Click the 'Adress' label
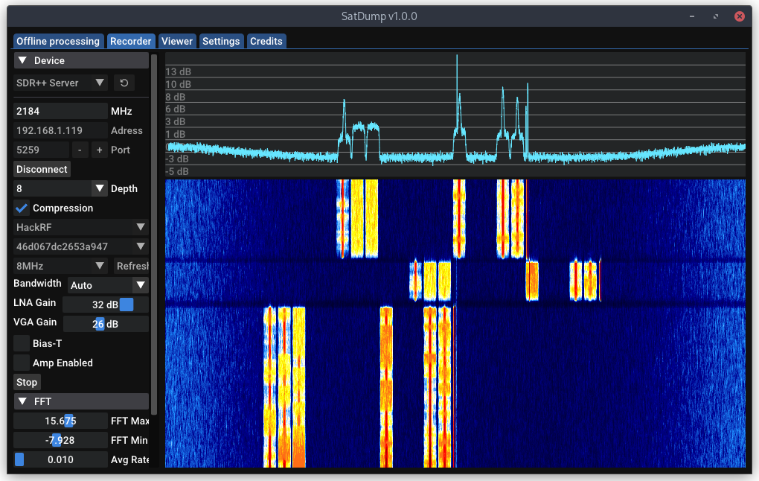 pyautogui.click(x=126, y=130)
